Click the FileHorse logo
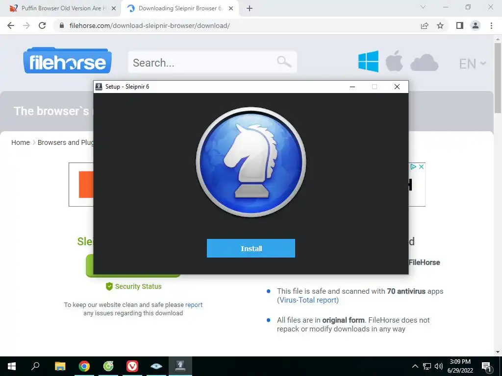This screenshot has width=502, height=376. coord(67,60)
